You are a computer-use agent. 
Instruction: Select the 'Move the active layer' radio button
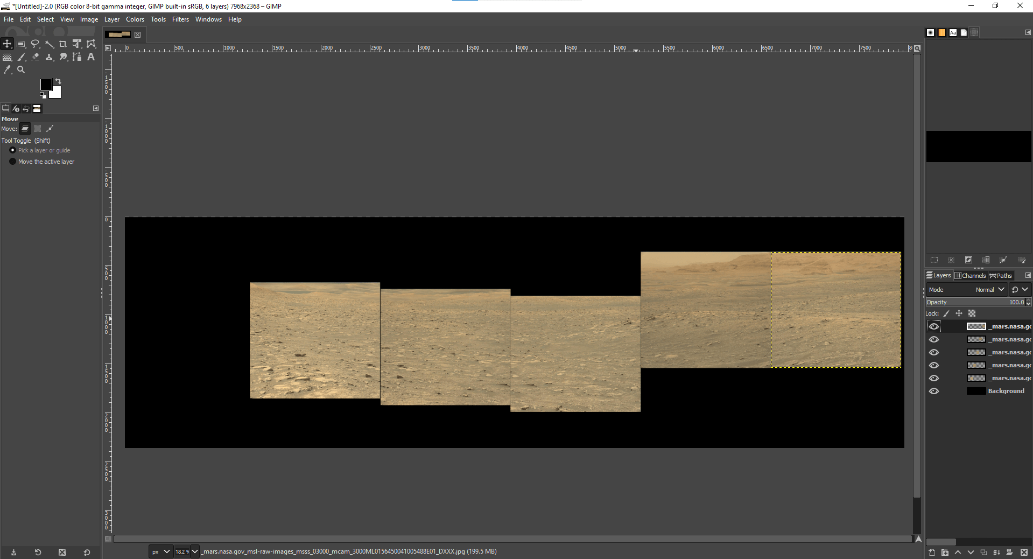click(12, 162)
